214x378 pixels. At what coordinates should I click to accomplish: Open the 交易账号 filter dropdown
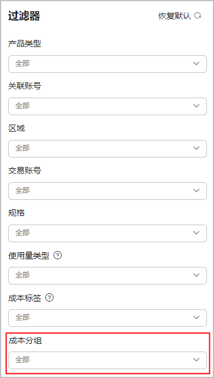click(x=108, y=191)
